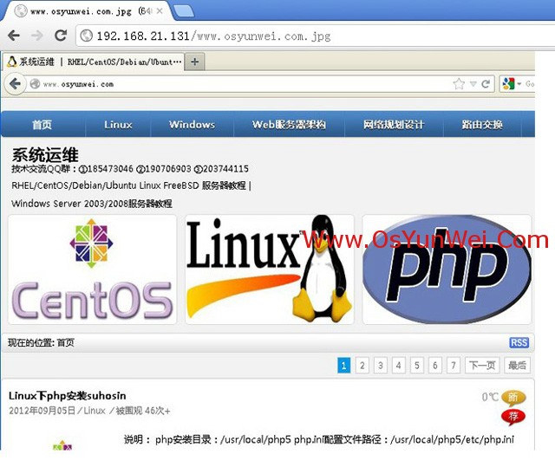Open the Firefox URL history dropdown arrow
The image size is (555, 461).
[x=473, y=84]
